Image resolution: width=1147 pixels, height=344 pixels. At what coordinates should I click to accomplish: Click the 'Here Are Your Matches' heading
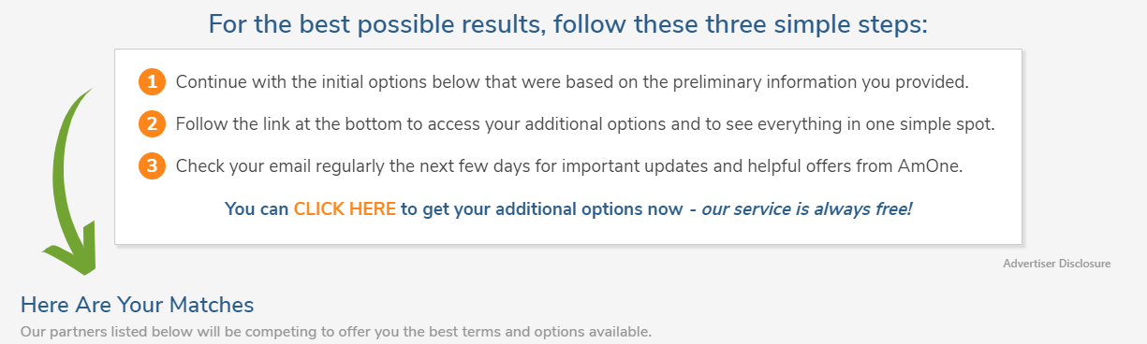click(138, 305)
